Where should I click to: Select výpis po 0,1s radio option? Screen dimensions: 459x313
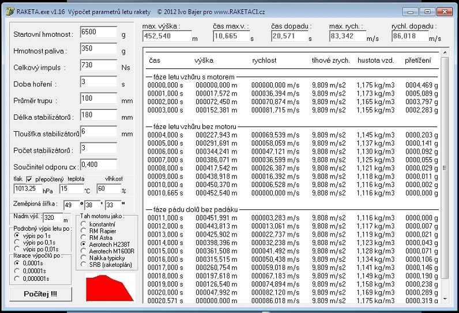pos(17,242)
